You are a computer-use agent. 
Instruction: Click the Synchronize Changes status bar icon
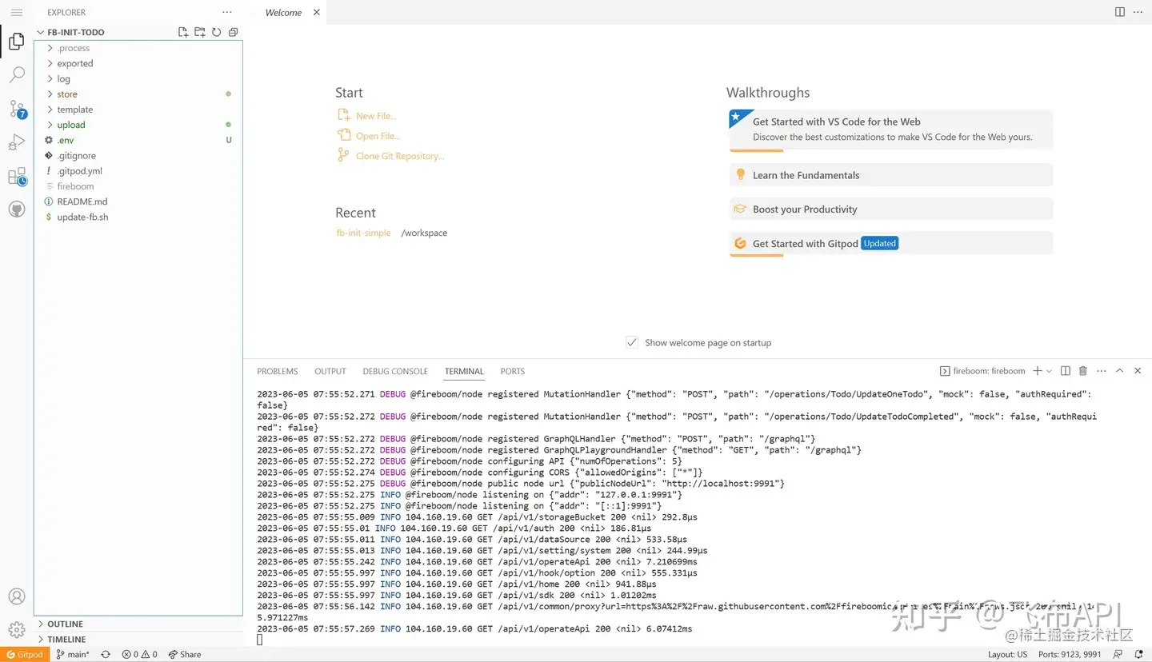[105, 654]
